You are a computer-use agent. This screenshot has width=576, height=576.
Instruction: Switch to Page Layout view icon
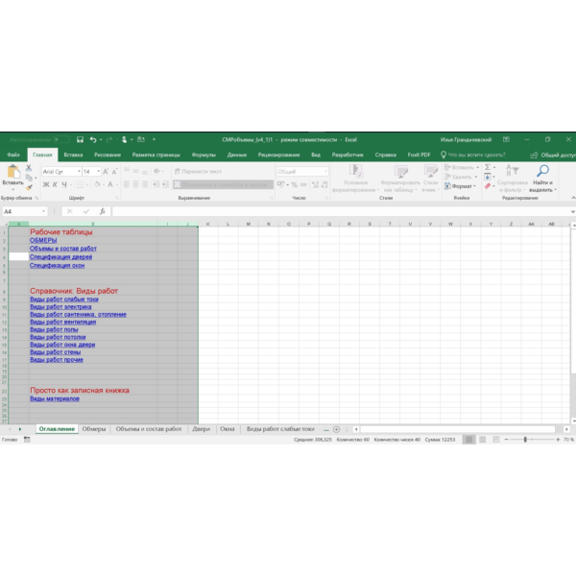click(x=483, y=440)
